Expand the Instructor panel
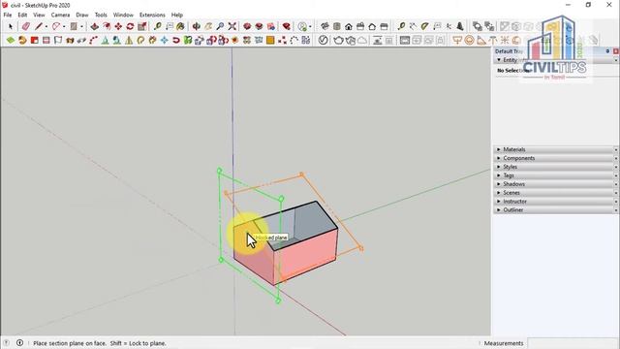The image size is (620, 349). click(499, 202)
